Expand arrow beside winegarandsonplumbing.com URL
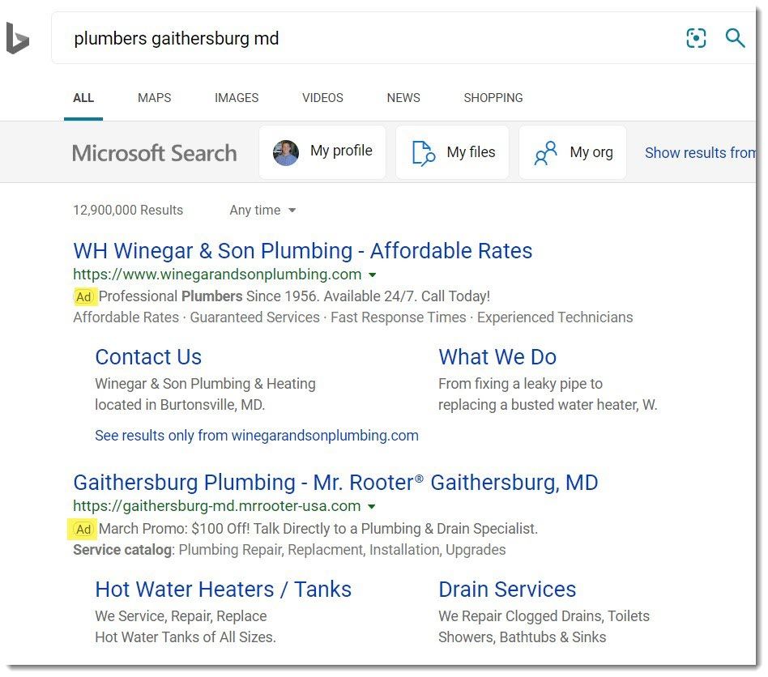 click(372, 275)
